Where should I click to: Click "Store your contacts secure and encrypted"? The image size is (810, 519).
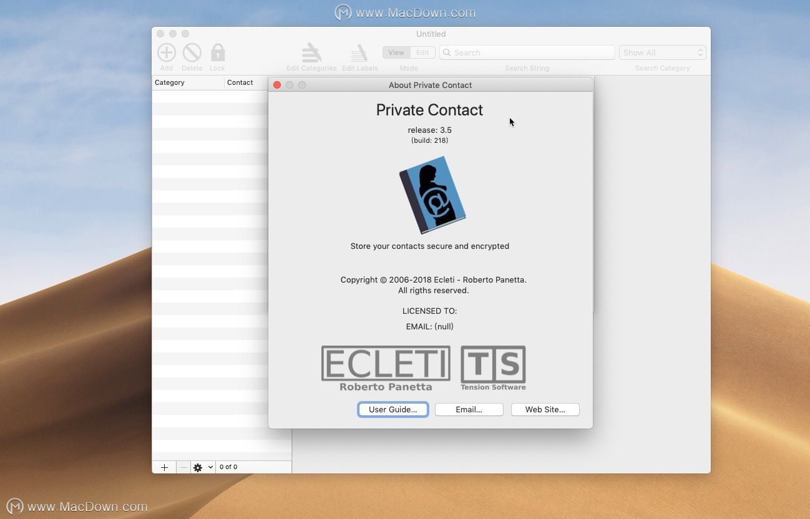(429, 246)
